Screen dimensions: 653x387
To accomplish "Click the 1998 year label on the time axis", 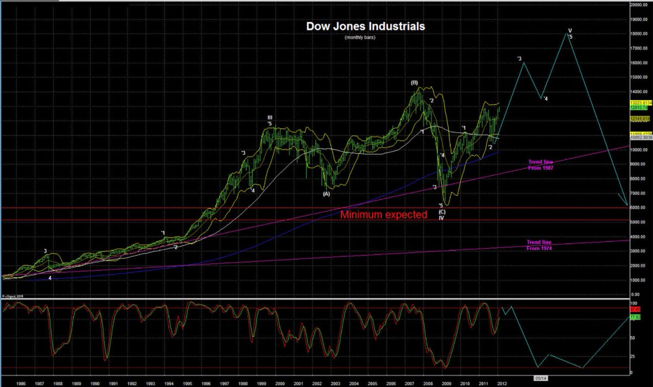I will coord(243,384).
